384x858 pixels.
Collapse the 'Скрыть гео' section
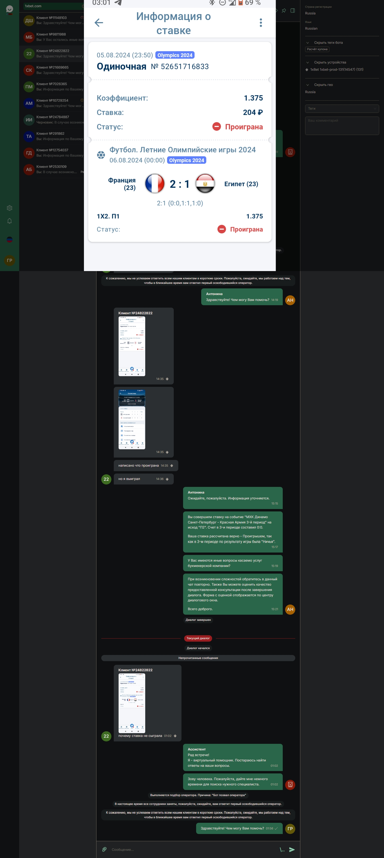pos(320,85)
